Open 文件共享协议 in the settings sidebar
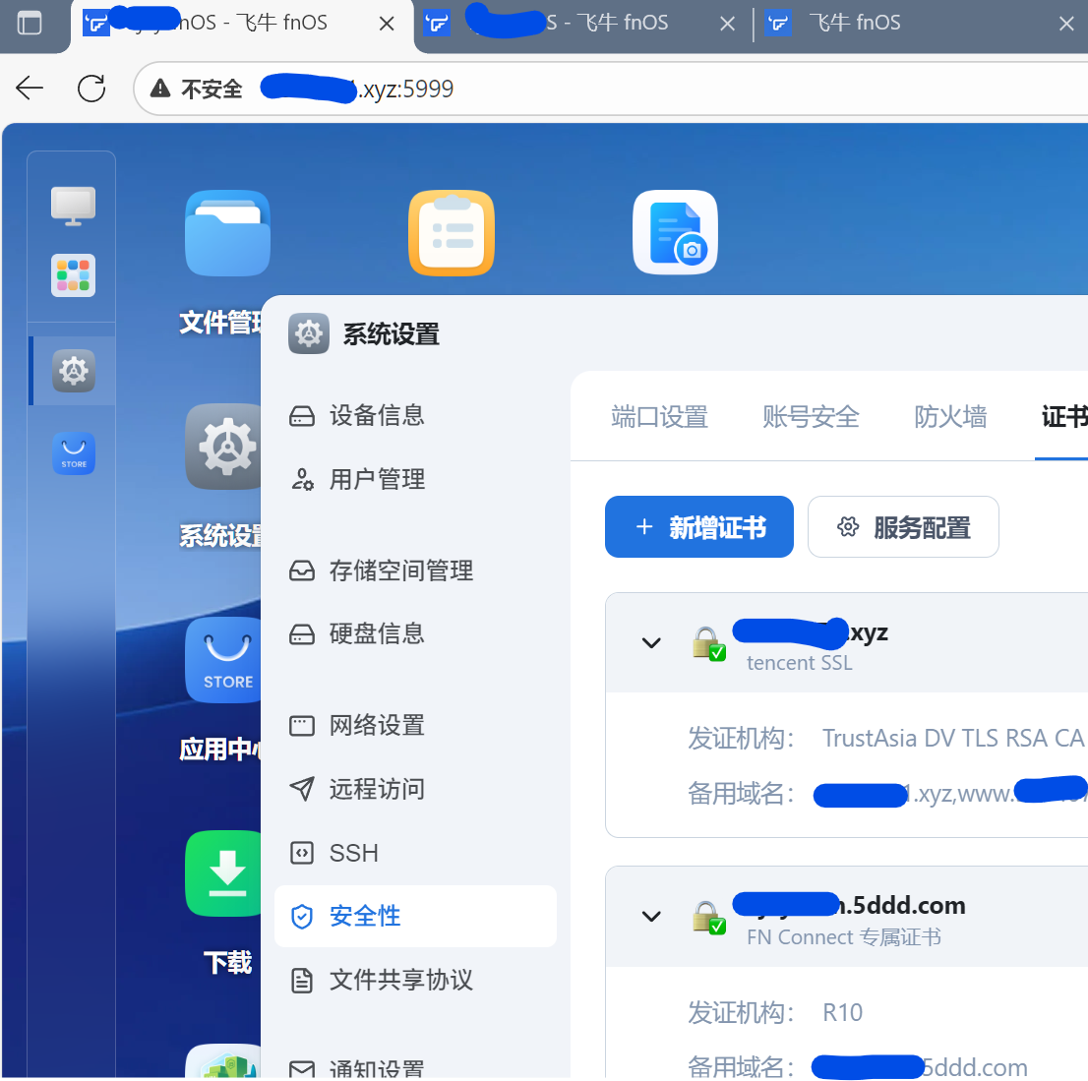The height and width of the screenshot is (1081, 1088). tap(415, 981)
